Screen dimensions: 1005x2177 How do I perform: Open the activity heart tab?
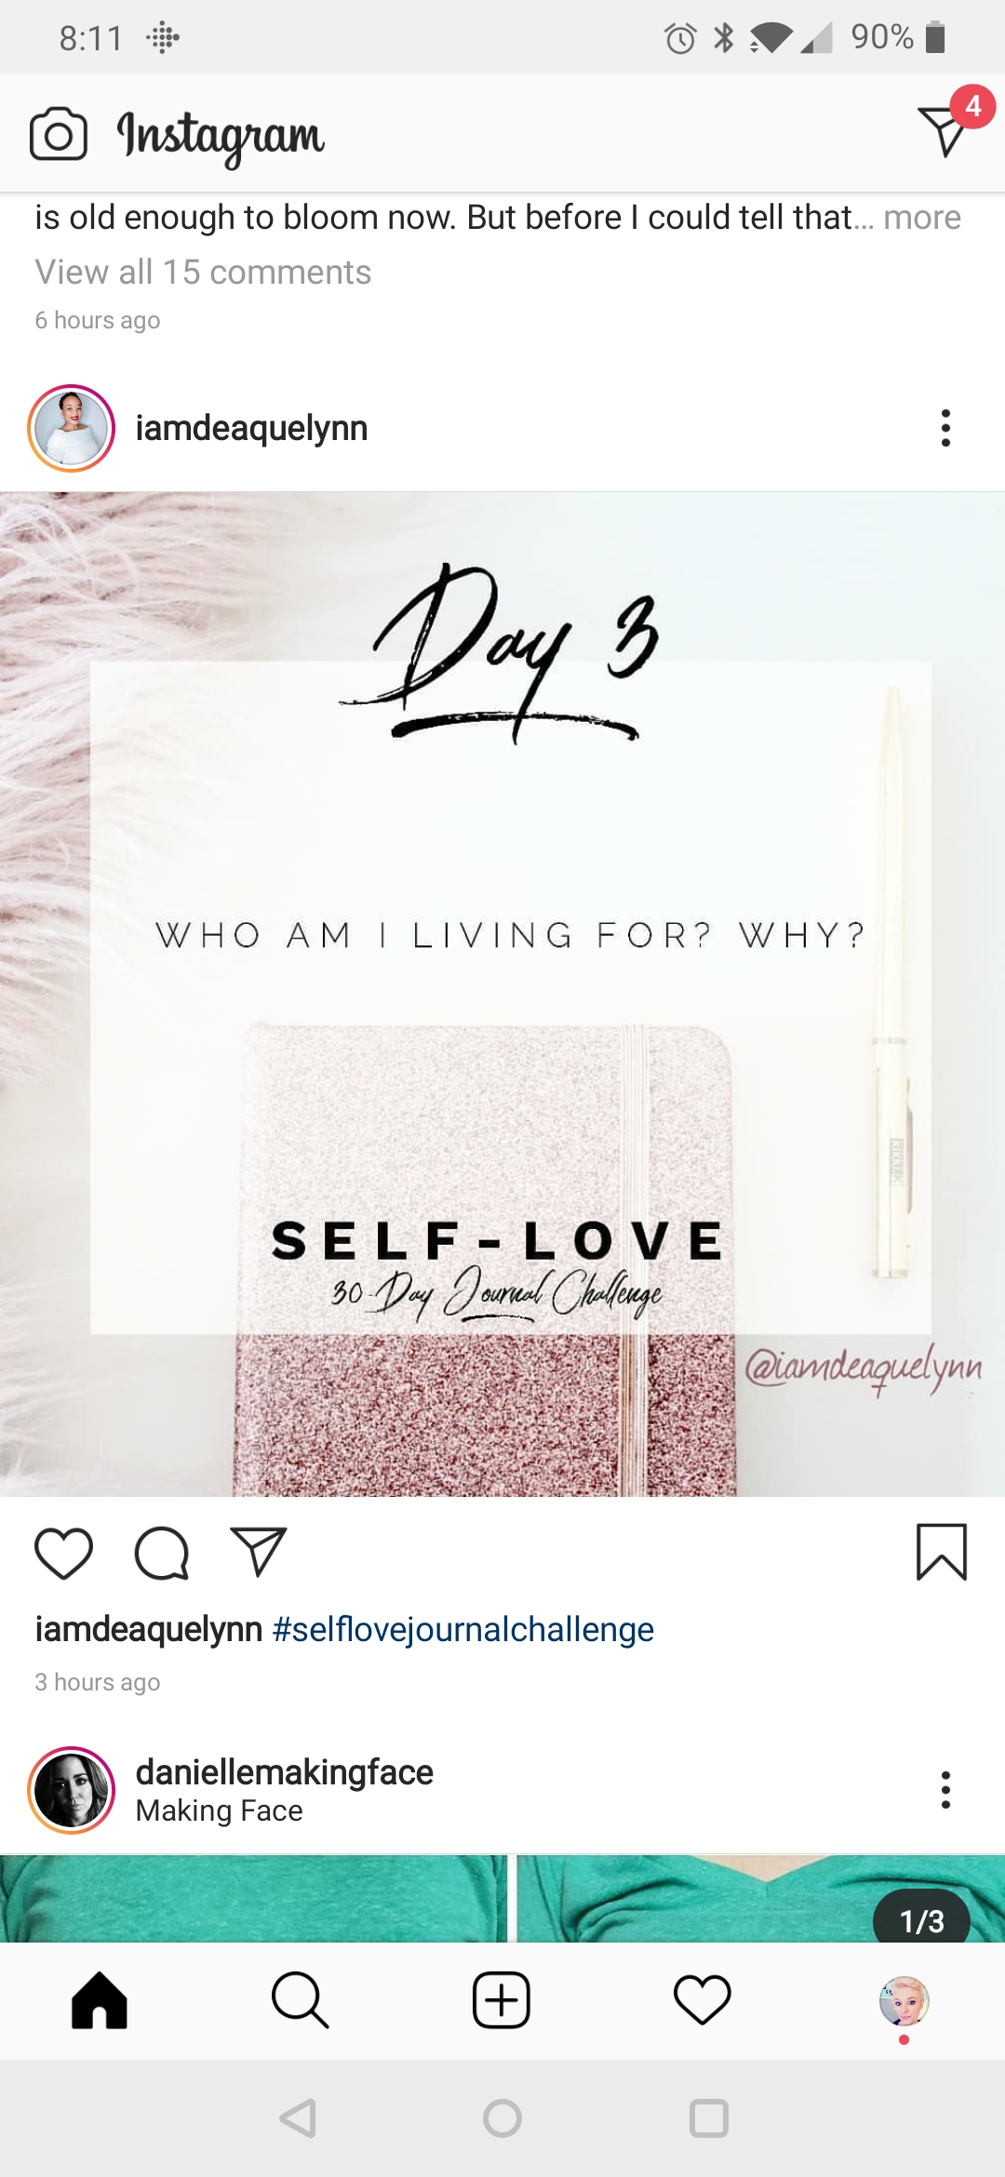703,1999
